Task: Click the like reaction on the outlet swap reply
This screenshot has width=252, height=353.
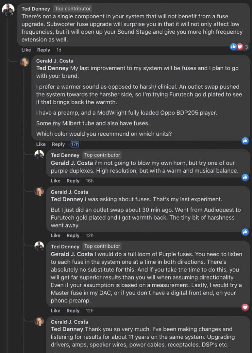Action: 245,232
